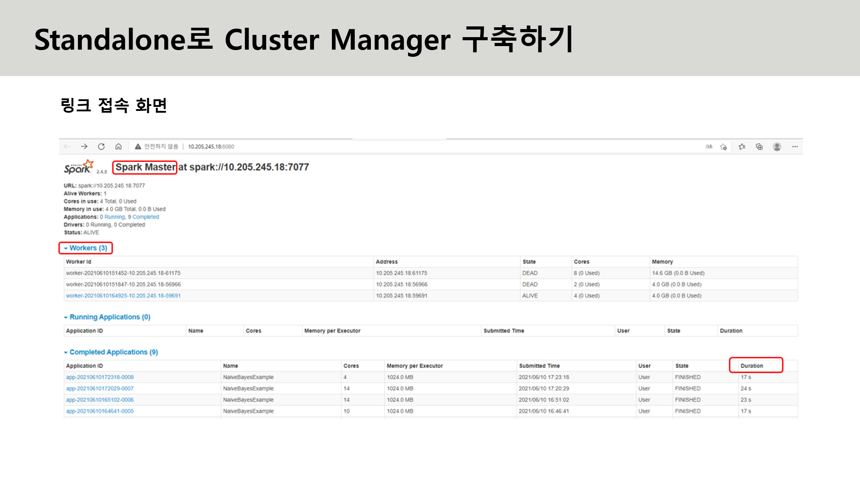Click the address bar URL field
The height and width of the screenshot is (483, 860).
click(x=211, y=147)
